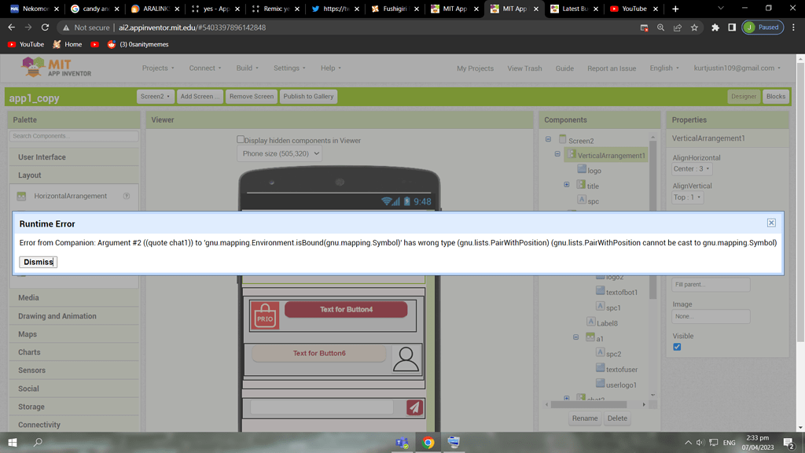This screenshot has width=805, height=453.
Task: Click the paper-plane send icon in the phone preview
Action: pos(414,407)
